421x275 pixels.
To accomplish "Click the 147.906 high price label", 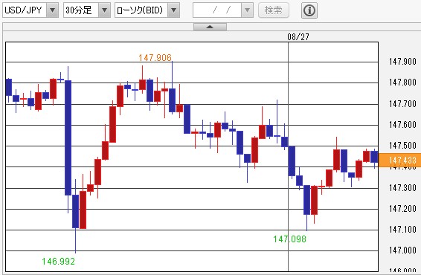I will point(155,58).
